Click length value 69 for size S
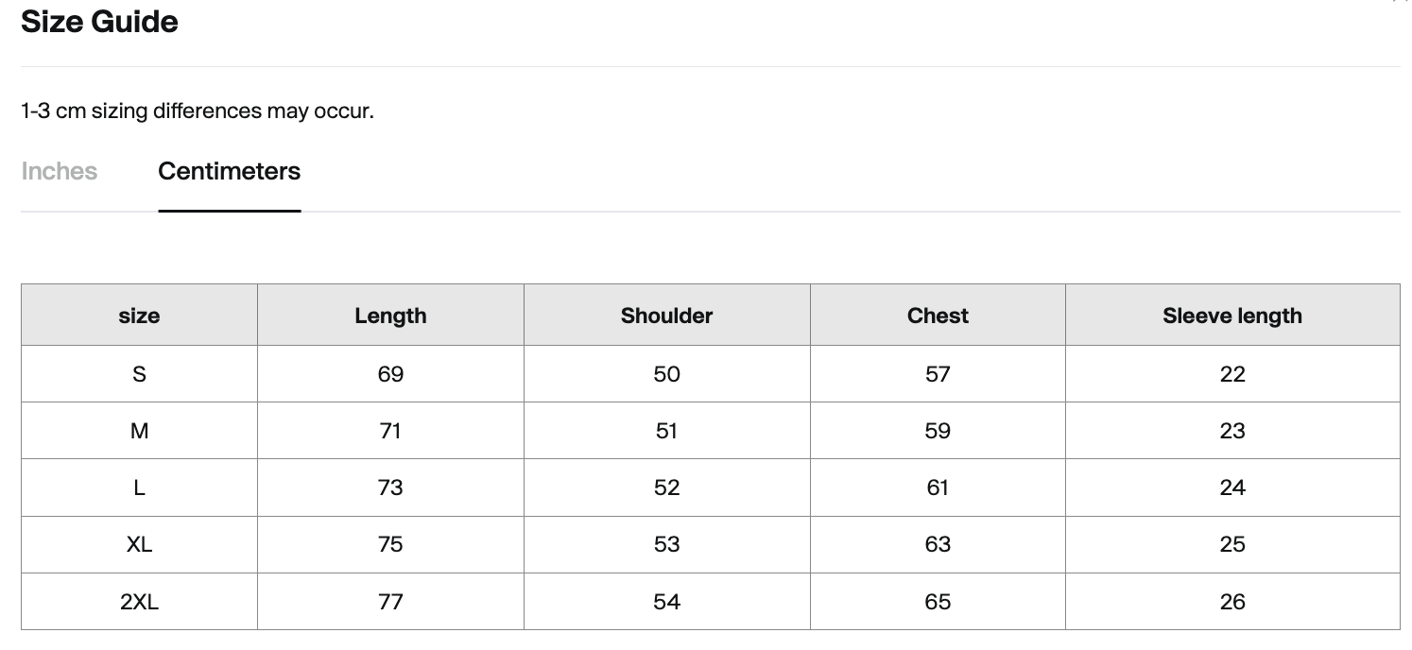This screenshot has height=650, width=1412. point(390,374)
